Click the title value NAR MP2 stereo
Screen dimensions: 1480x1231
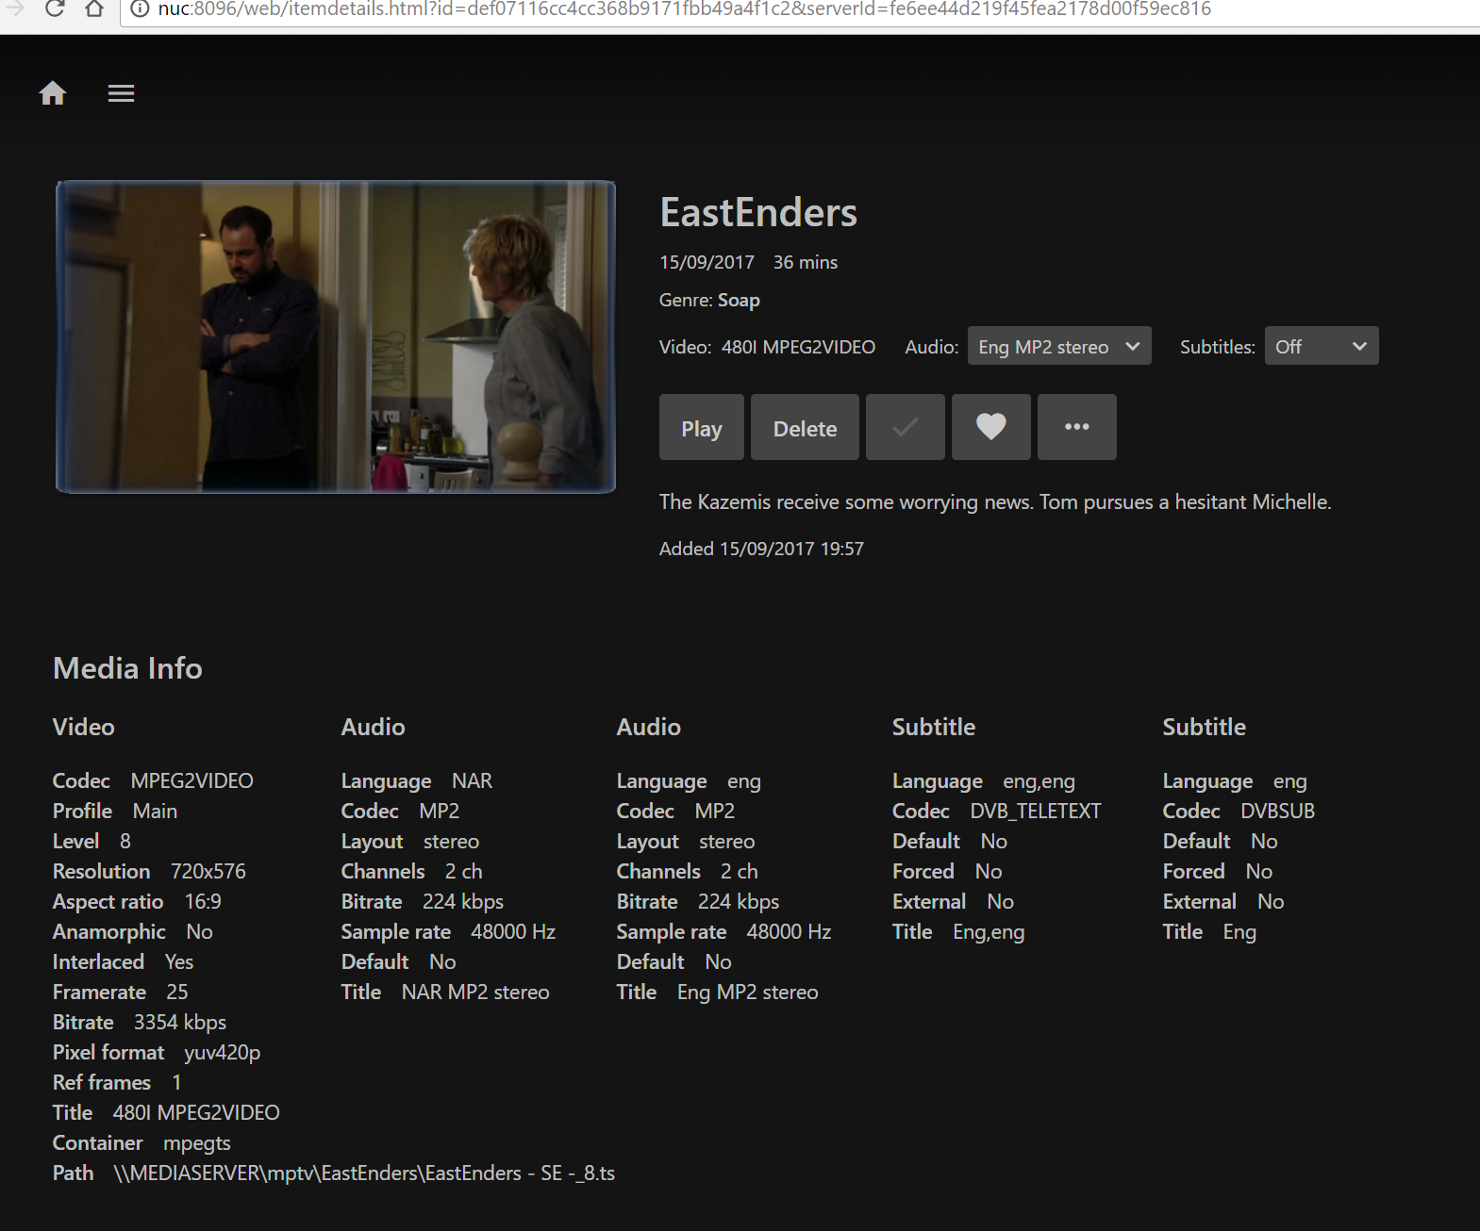pos(475,993)
